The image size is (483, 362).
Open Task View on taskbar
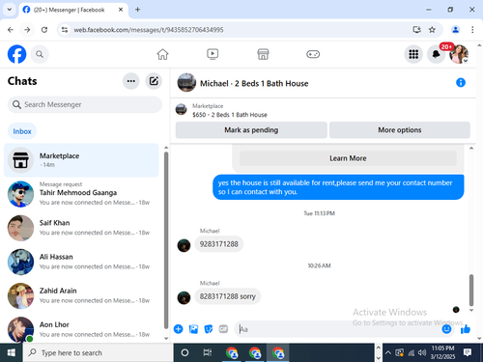click(x=208, y=352)
